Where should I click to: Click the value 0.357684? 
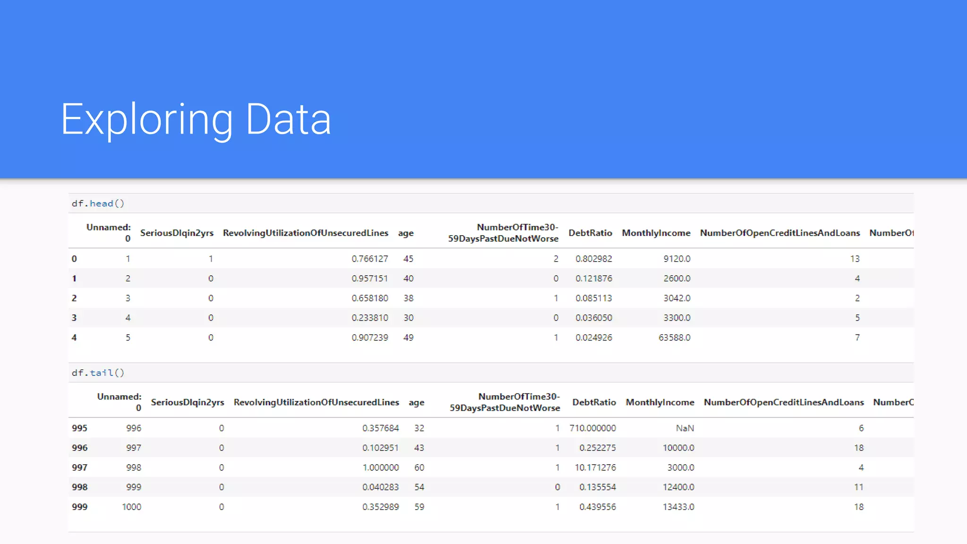click(x=381, y=428)
